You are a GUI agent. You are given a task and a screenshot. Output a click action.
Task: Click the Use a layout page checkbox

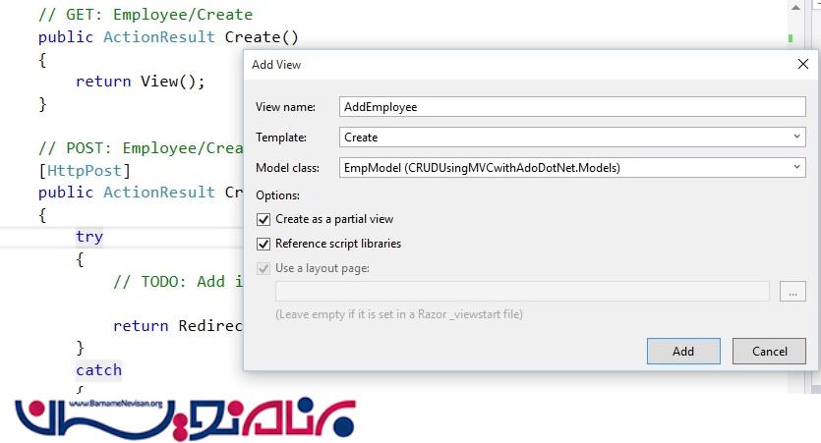pyautogui.click(x=264, y=268)
